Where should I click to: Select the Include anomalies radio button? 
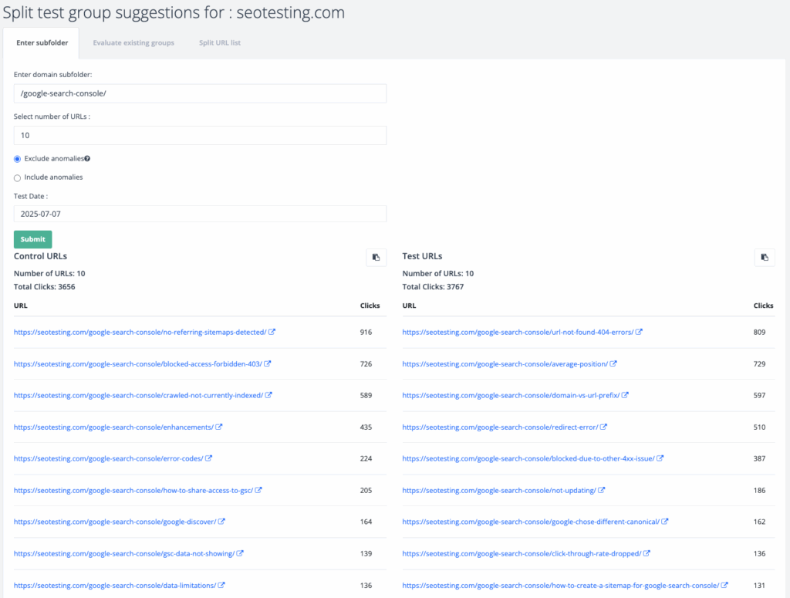pos(17,177)
